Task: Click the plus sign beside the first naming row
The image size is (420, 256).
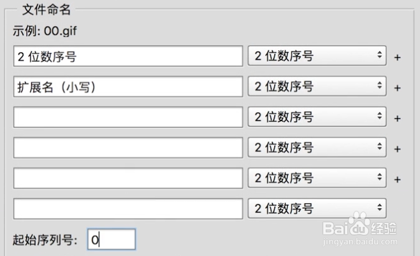Action: click(x=398, y=57)
